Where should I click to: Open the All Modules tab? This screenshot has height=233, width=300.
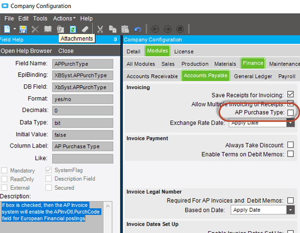click(140, 64)
